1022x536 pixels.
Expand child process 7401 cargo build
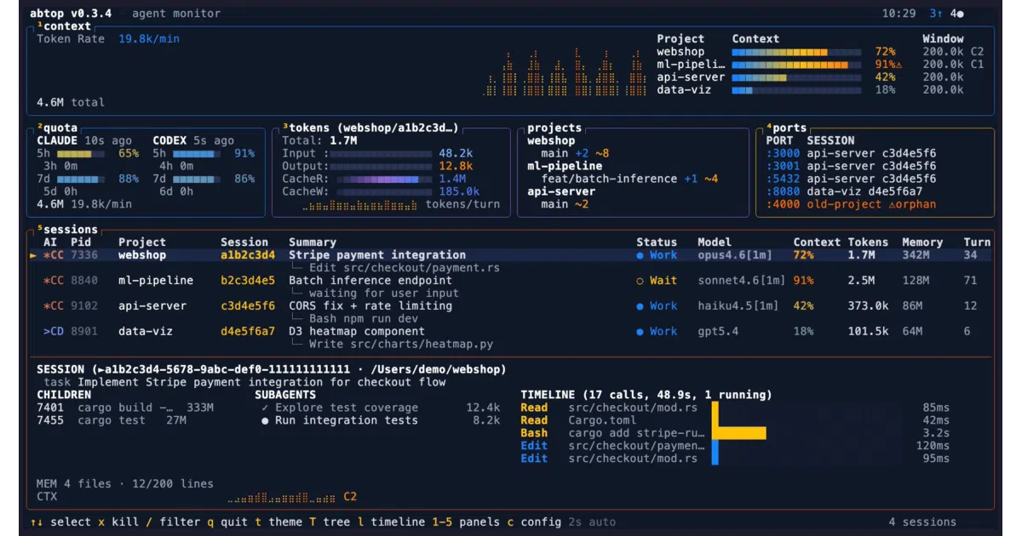pyautogui.click(x=125, y=408)
